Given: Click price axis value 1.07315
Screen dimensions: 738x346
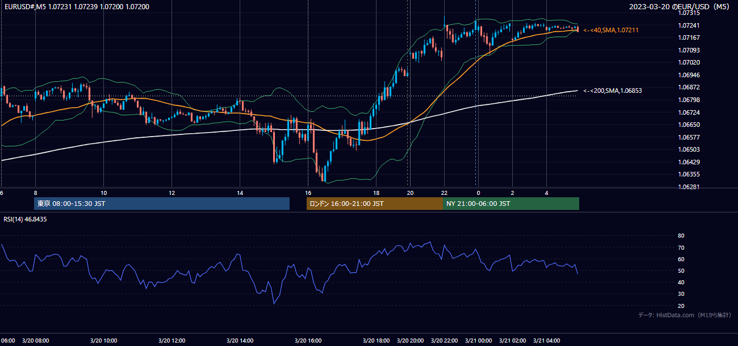Looking at the screenshot, I should [x=689, y=13].
